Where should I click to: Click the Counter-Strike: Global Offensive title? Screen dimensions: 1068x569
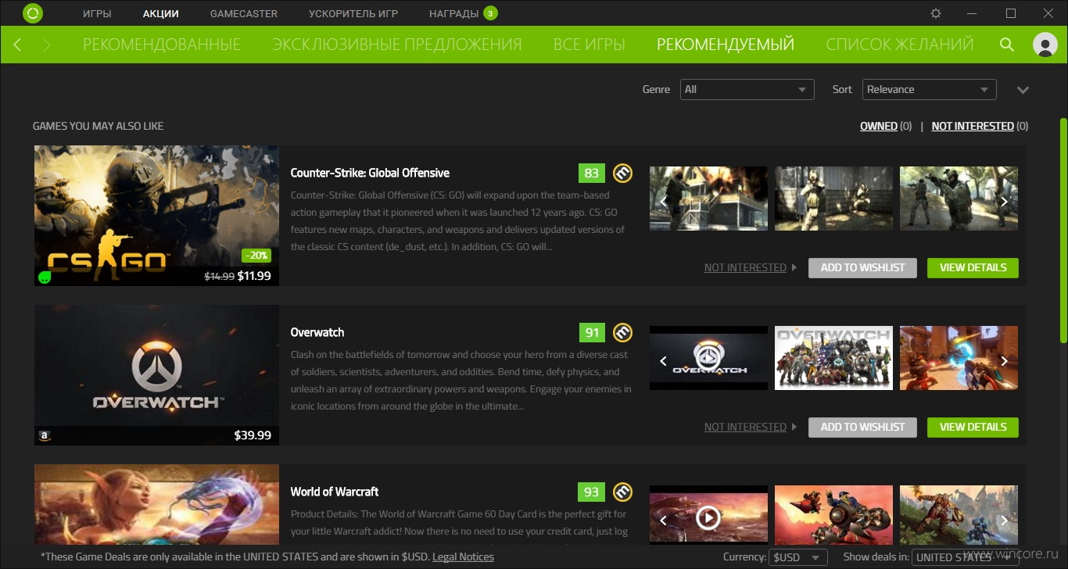point(370,173)
